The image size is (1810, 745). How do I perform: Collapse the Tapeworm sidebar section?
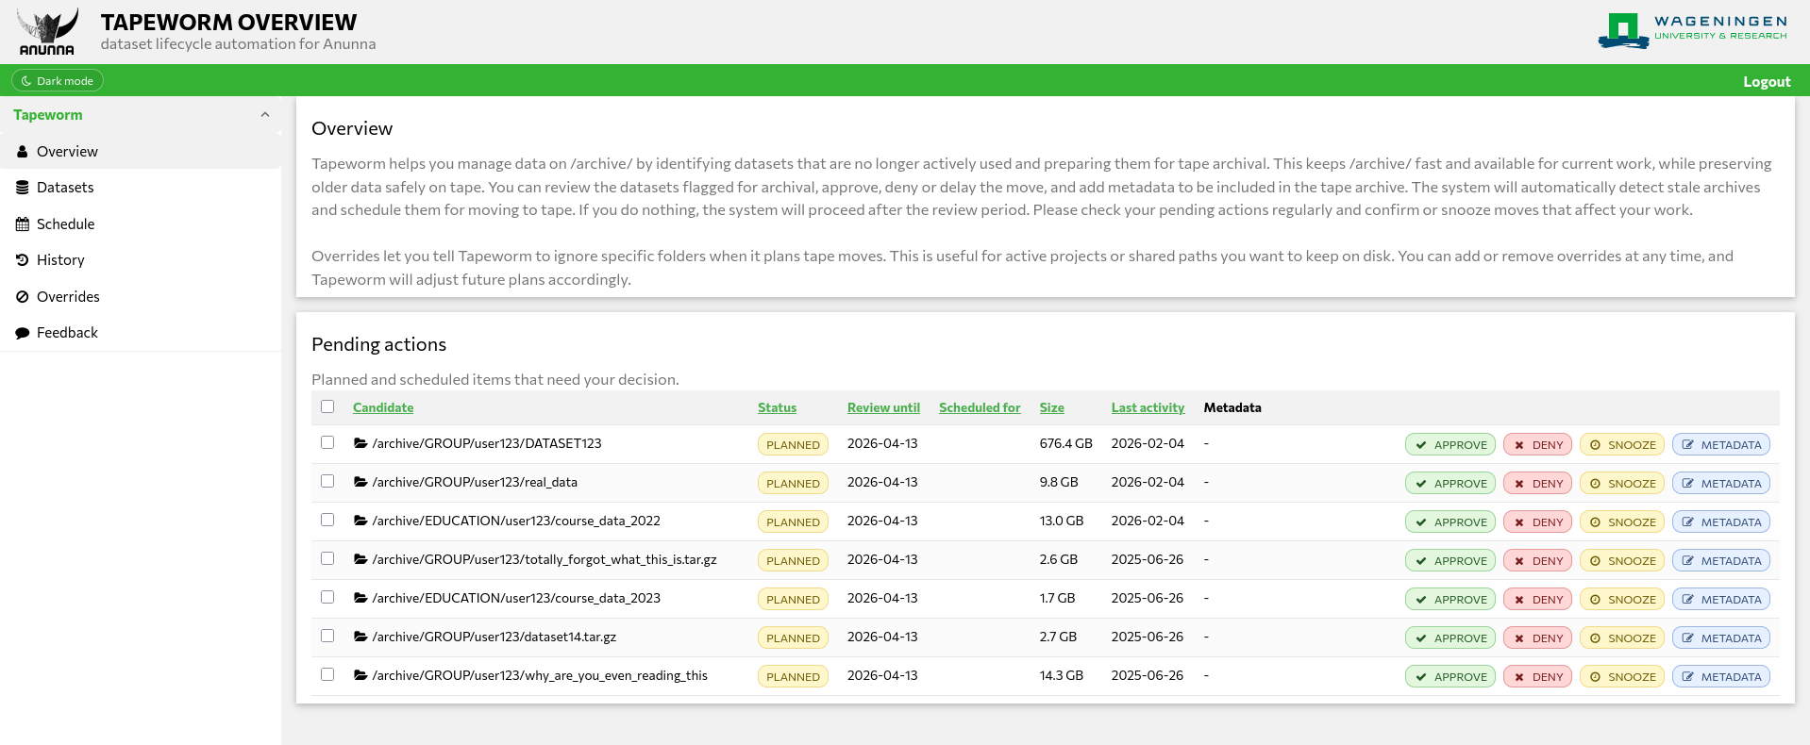tap(265, 115)
